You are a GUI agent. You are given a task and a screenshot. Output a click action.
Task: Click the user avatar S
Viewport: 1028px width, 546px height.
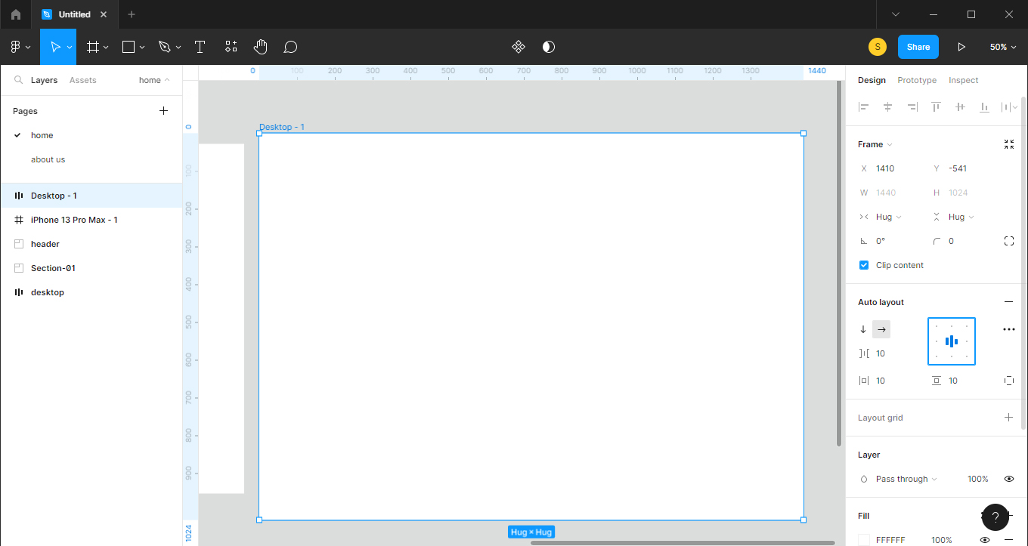[x=877, y=47]
